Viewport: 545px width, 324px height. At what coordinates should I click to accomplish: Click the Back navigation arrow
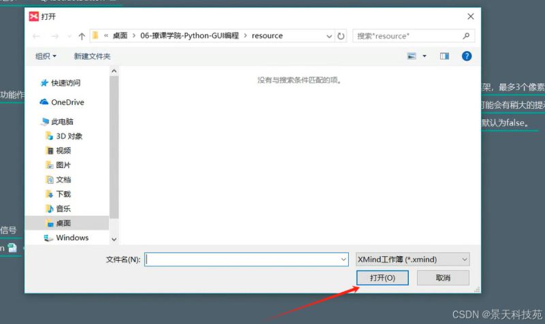(x=36, y=36)
